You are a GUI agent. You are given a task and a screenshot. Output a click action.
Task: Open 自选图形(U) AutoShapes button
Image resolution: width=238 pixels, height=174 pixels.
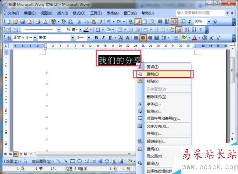43,161
